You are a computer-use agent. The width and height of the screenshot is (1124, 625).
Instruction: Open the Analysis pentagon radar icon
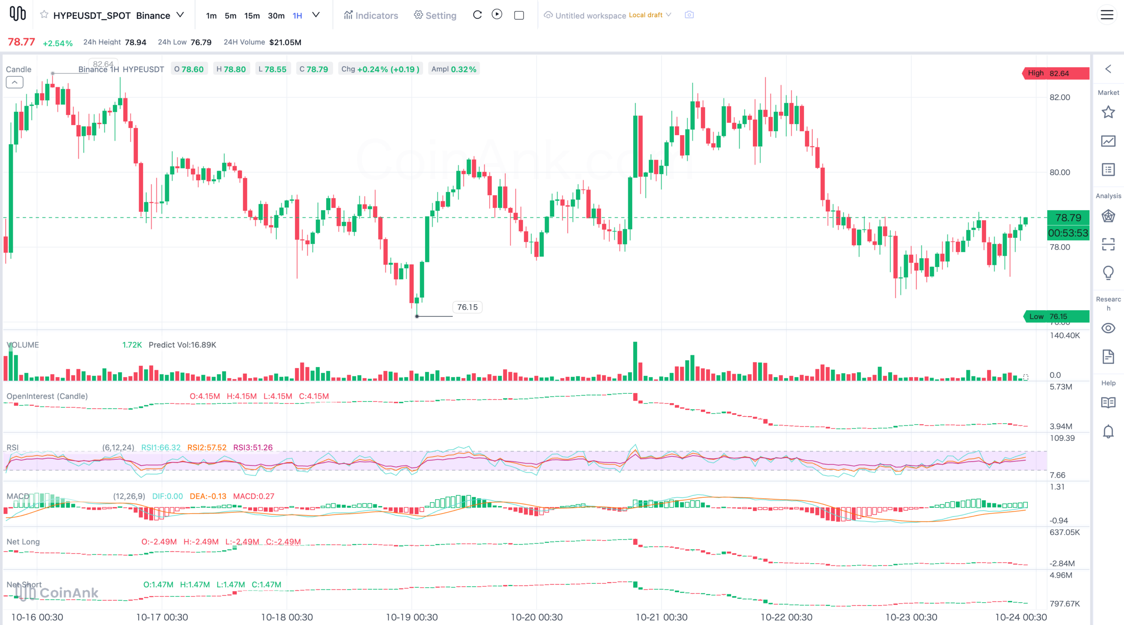tap(1108, 216)
